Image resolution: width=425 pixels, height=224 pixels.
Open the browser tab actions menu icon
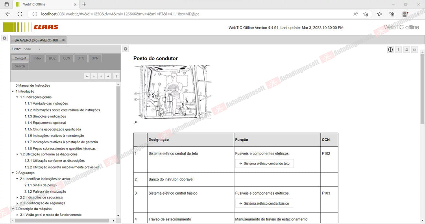(7, 4)
